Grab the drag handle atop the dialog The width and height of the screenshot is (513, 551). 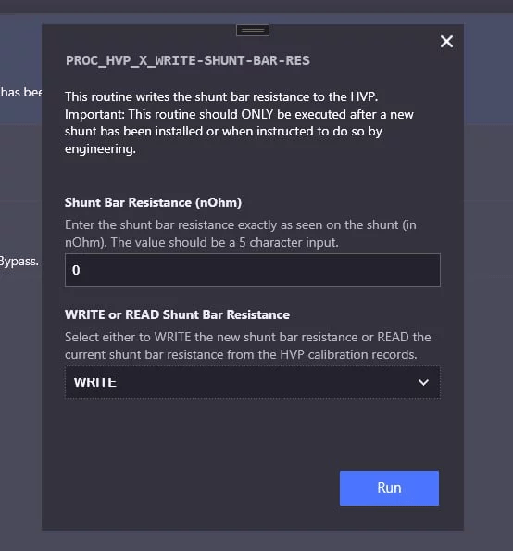pos(253,31)
